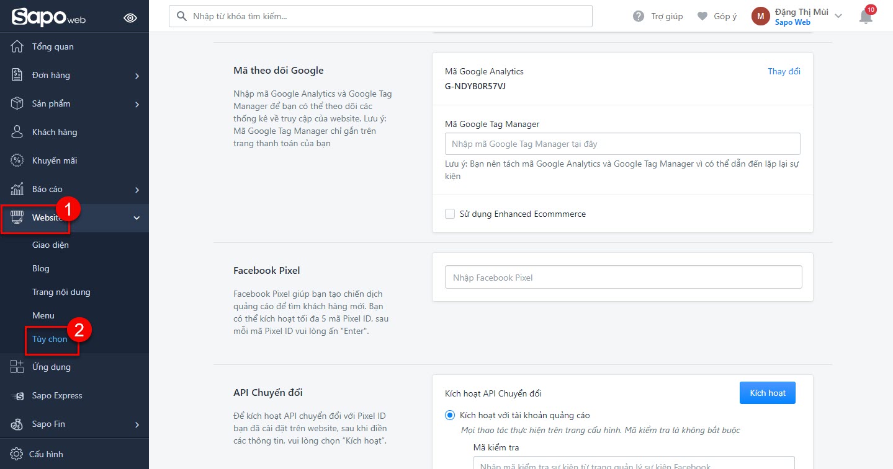Click the user avatar M

[761, 16]
